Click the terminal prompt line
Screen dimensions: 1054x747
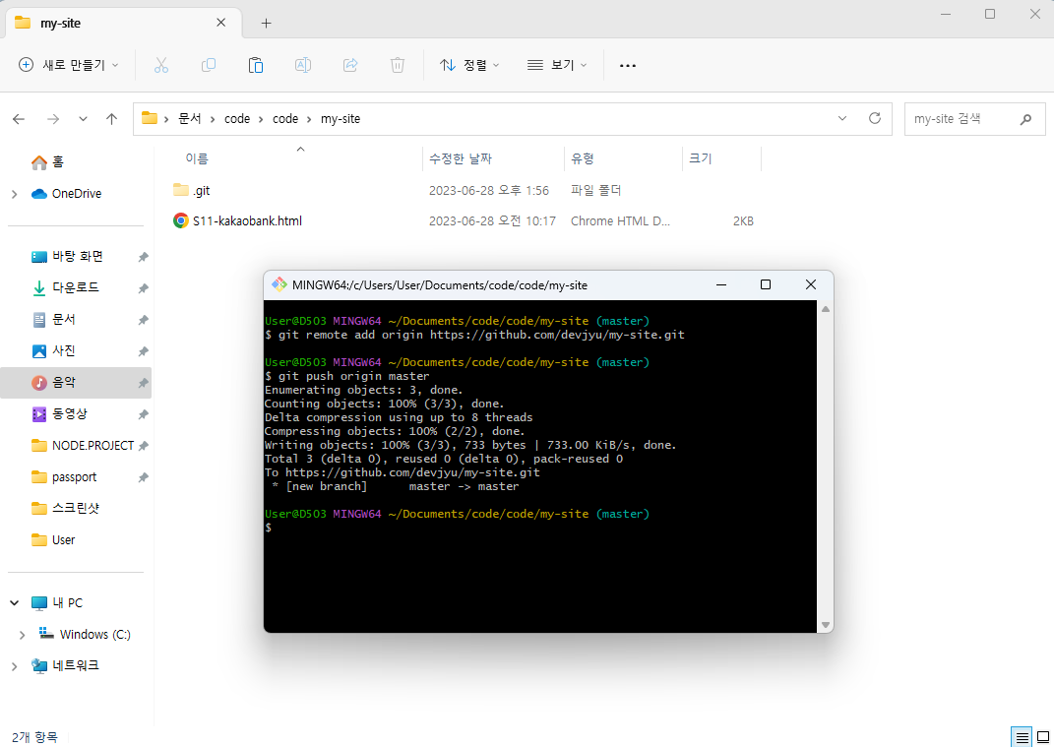[x=269, y=528]
